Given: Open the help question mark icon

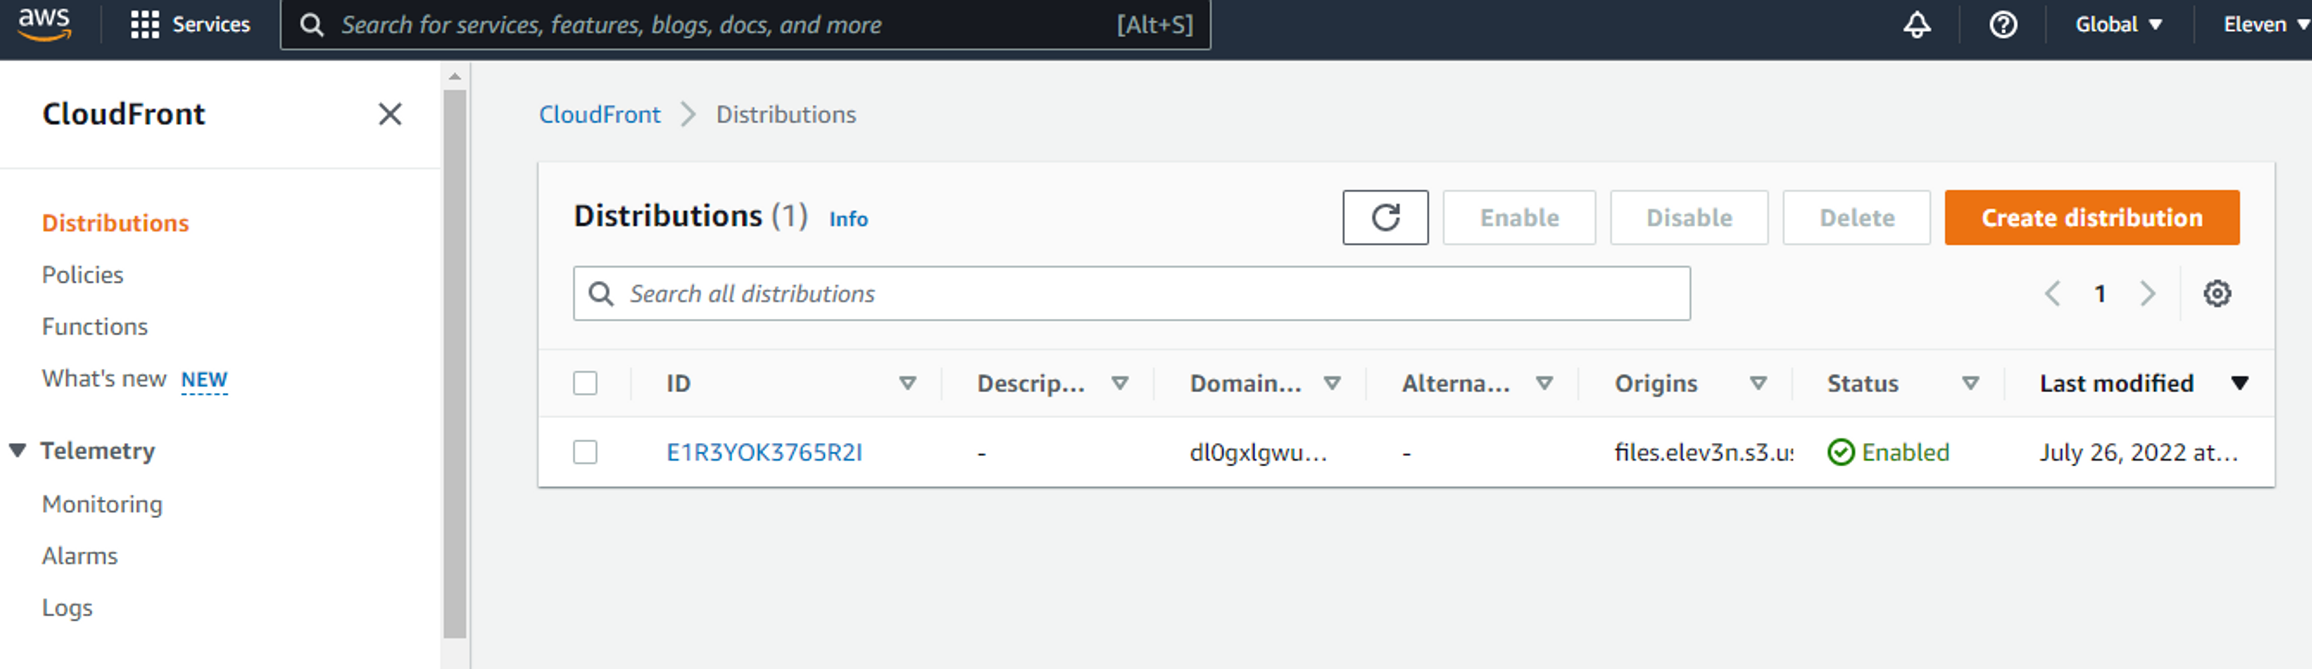Looking at the screenshot, I should pos(2003,24).
